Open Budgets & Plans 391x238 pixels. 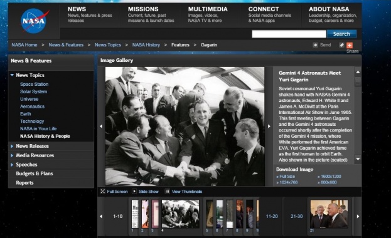click(x=34, y=173)
